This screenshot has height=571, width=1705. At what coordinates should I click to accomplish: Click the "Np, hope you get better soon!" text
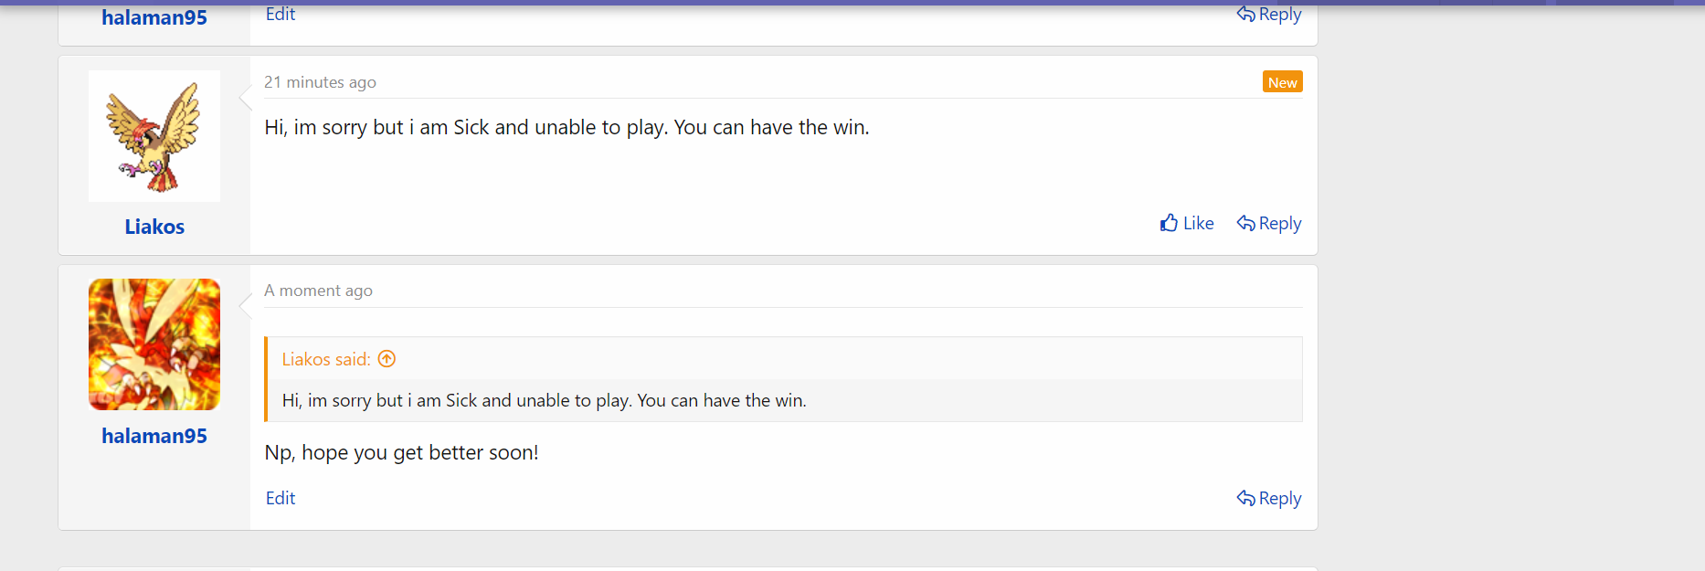point(401,452)
